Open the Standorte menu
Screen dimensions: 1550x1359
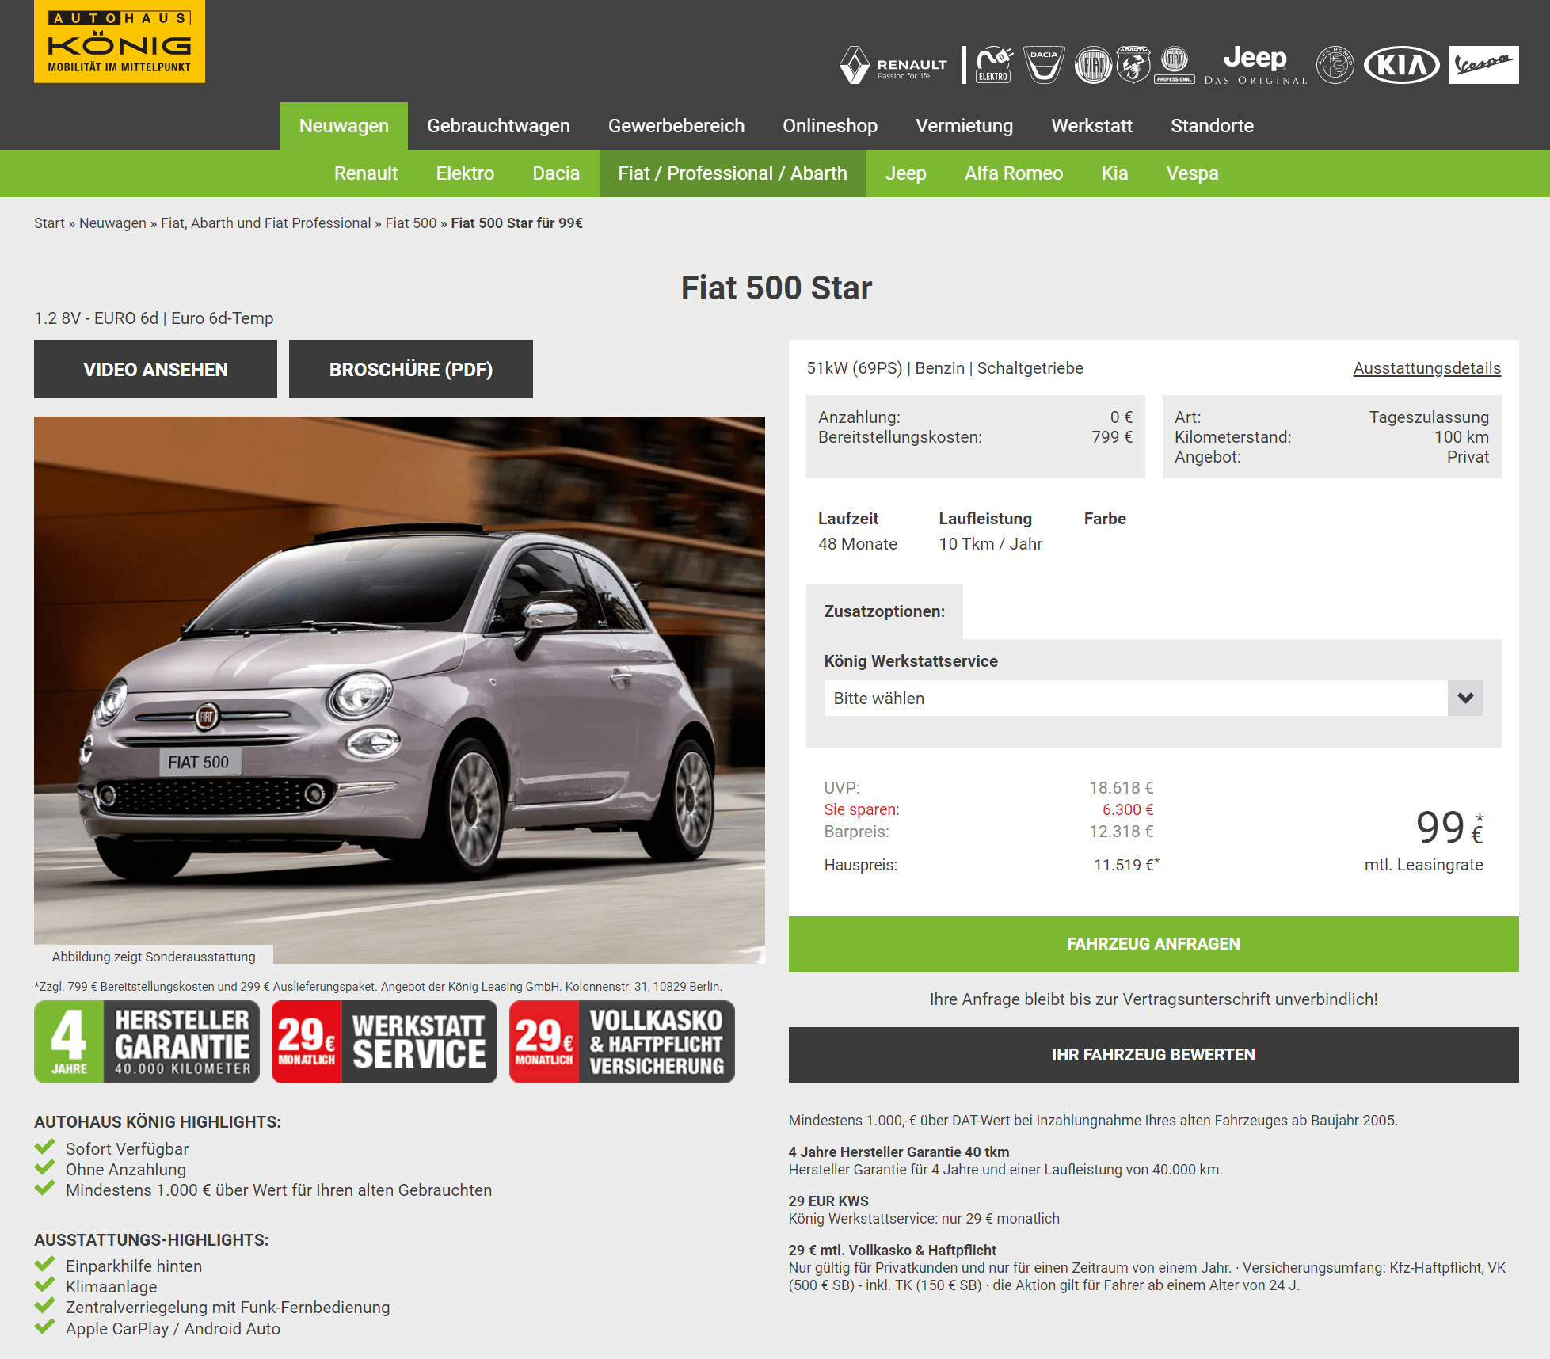pos(1212,126)
